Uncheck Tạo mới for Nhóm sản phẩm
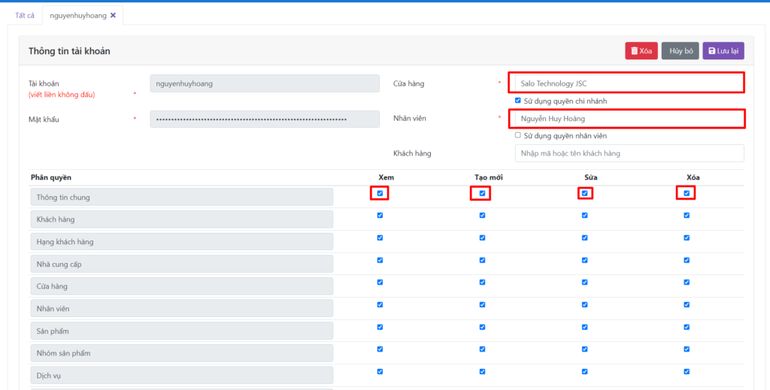This screenshot has width=770, height=390. coord(482,349)
